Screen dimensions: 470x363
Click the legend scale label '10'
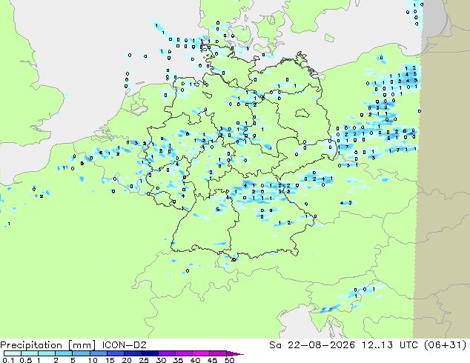pyautogui.click(x=93, y=360)
